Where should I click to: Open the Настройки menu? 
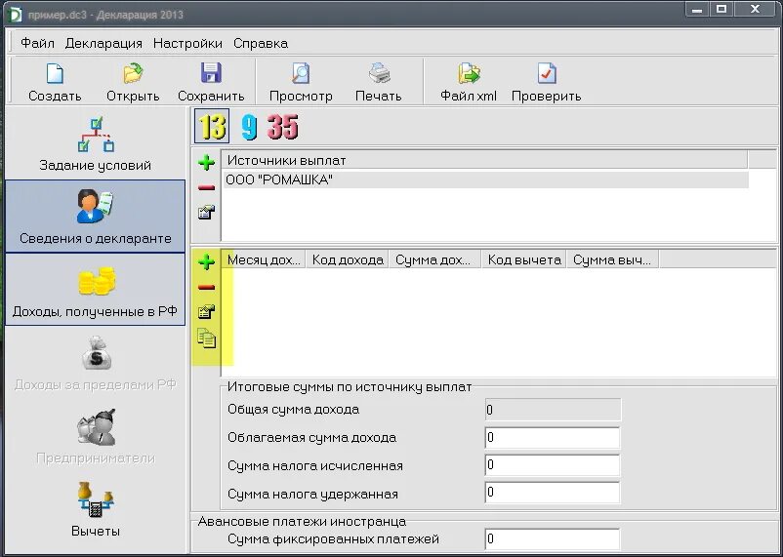point(187,44)
